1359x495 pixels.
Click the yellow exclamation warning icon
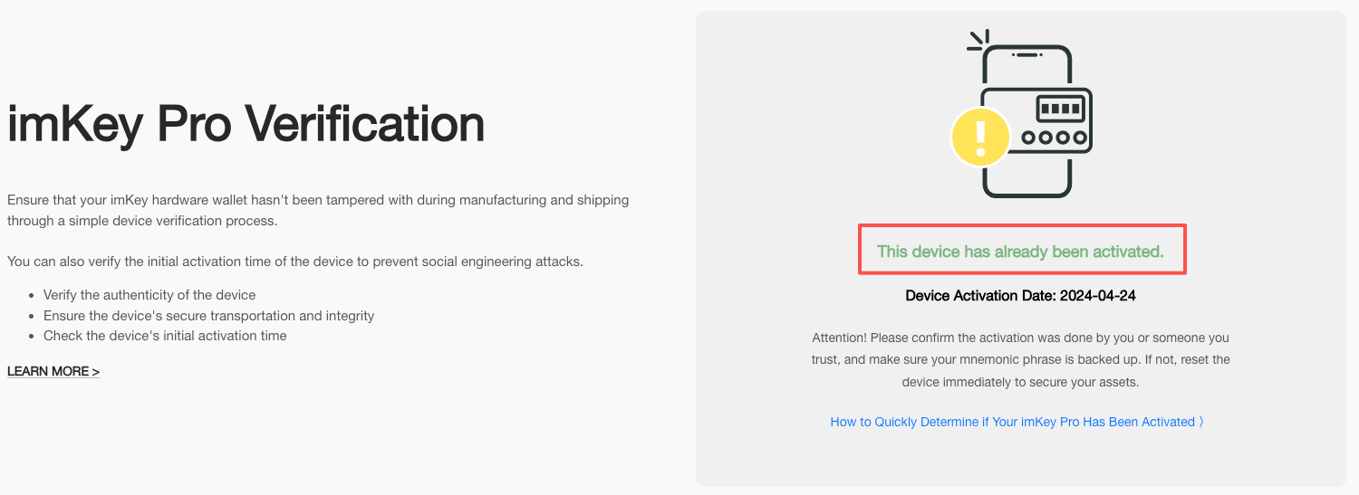click(x=979, y=138)
